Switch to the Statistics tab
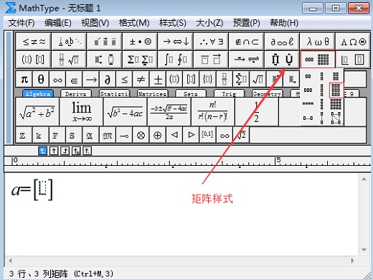373x280 pixels. [x=114, y=93]
